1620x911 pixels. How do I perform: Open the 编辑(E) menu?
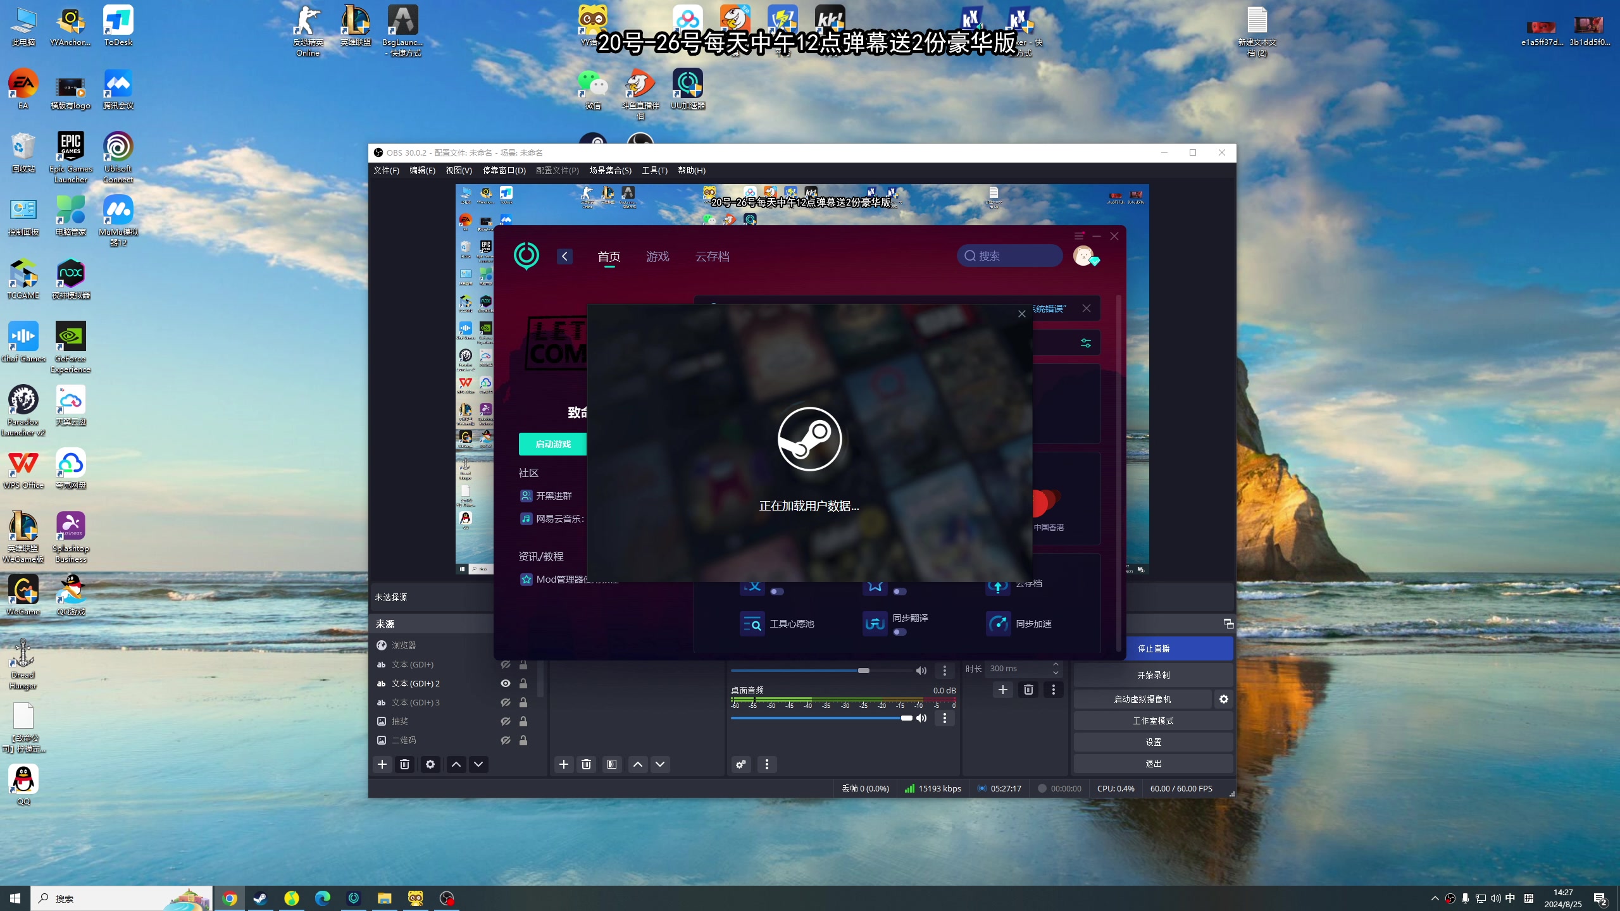coord(422,170)
